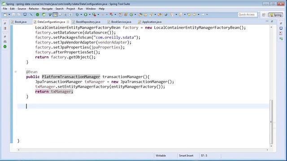Open the Help menu

(102, 8)
